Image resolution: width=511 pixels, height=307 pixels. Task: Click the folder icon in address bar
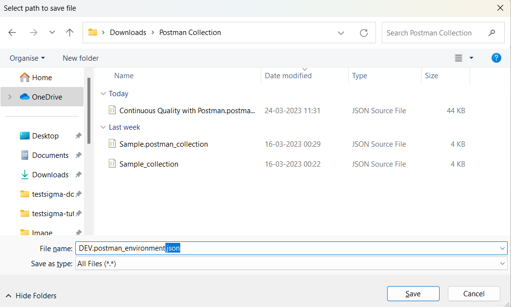click(93, 32)
